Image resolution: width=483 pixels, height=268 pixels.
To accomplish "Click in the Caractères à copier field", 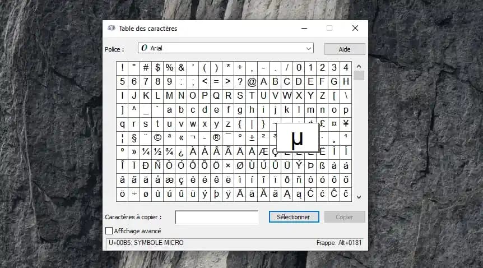I will (x=216, y=217).
